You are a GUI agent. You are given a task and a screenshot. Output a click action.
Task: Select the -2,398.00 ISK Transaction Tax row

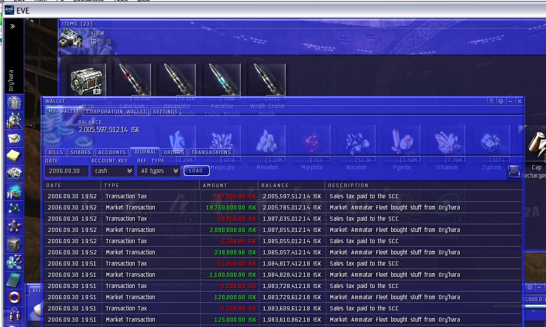(x=282, y=241)
